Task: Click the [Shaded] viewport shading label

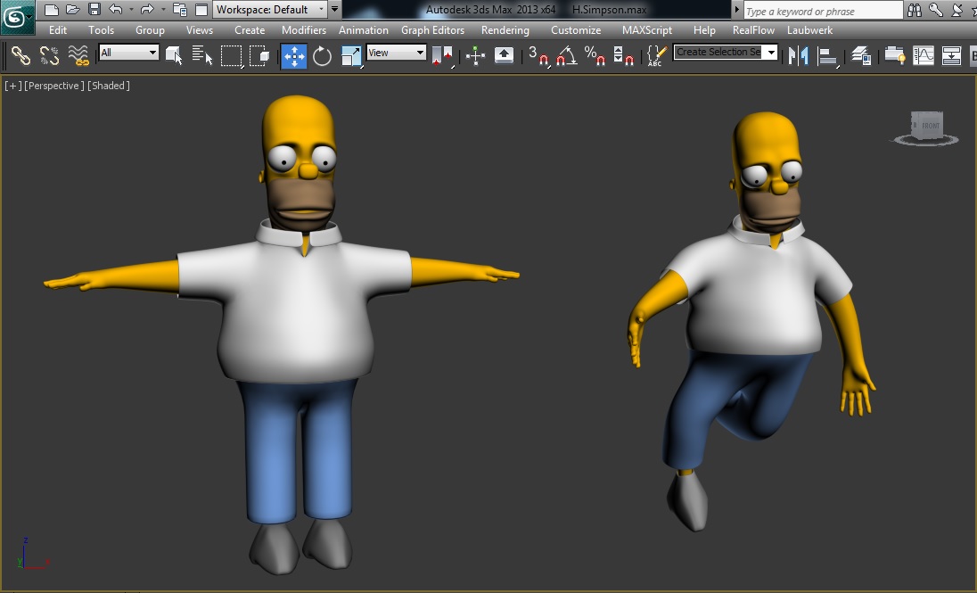Action: point(109,86)
